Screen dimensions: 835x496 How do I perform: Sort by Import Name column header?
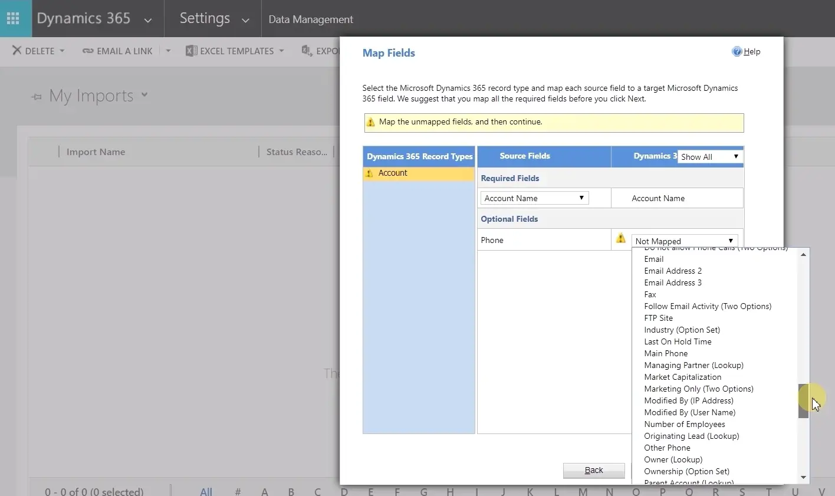tap(96, 152)
